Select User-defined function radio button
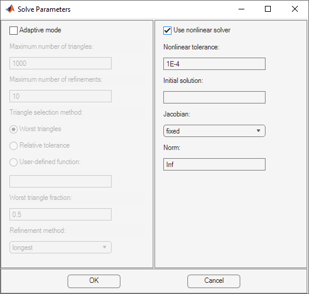This screenshot has height=294, width=309. point(14,162)
